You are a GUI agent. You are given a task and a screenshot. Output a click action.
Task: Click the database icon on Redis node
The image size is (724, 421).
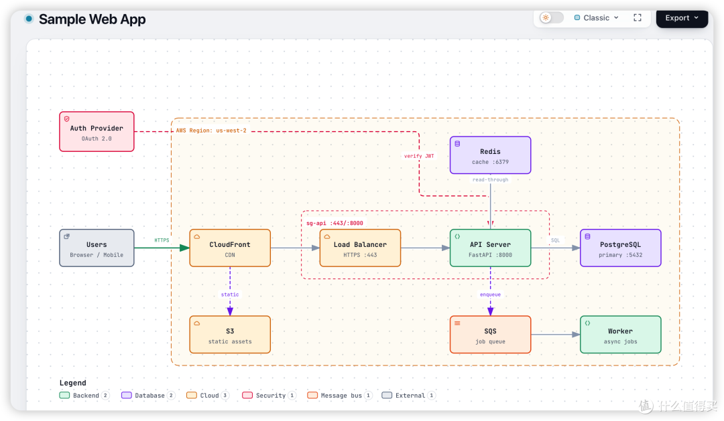[458, 144]
